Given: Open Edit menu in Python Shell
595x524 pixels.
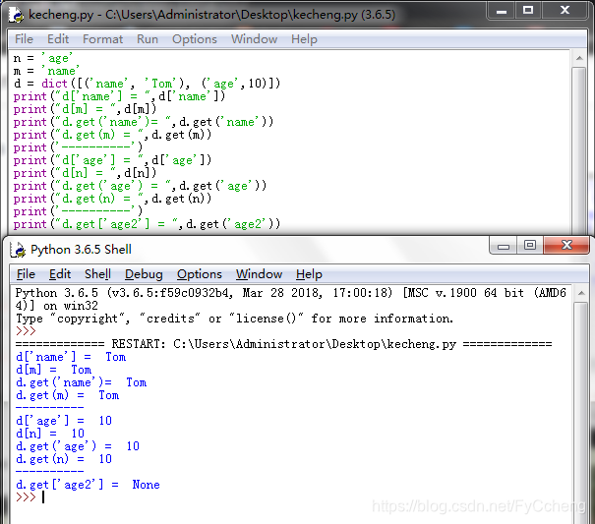Looking at the screenshot, I should [60, 274].
